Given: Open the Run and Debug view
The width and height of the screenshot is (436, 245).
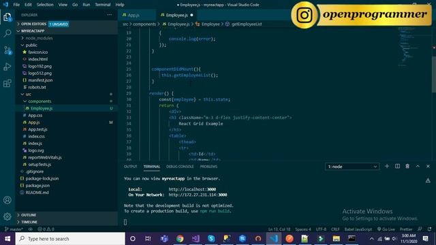Looking at the screenshot, I should pyautogui.click(x=7, y=67).
